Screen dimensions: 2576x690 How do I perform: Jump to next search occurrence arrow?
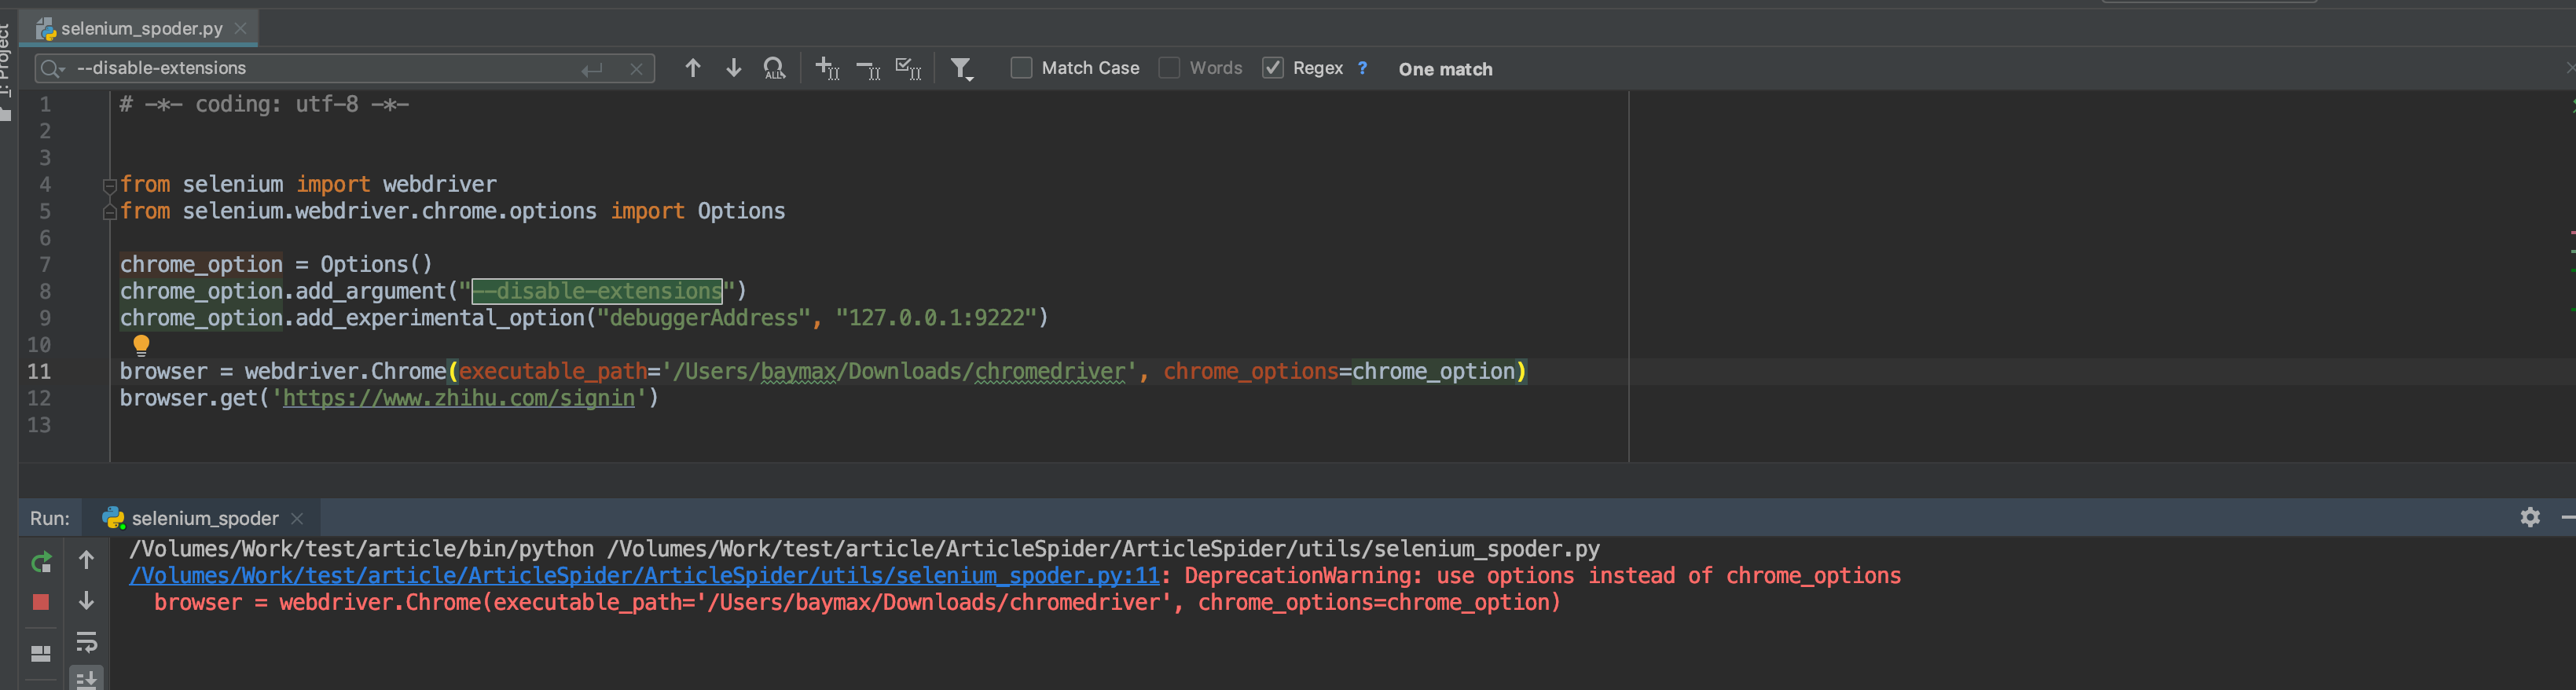[x=733, y=68]
